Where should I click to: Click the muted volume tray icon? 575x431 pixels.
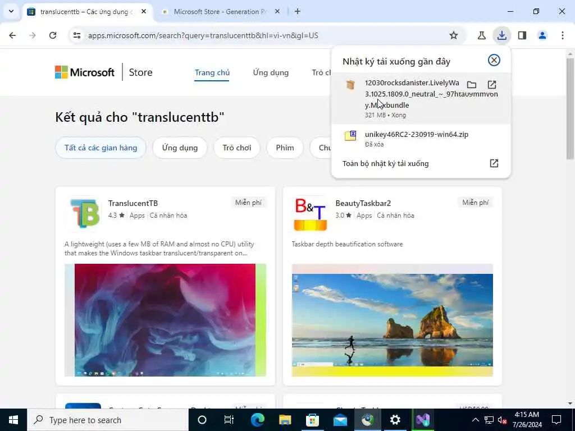click(x=503, y=420)
